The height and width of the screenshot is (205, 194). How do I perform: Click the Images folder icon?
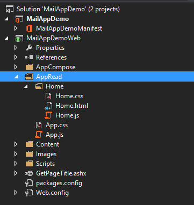coord(29,154)
